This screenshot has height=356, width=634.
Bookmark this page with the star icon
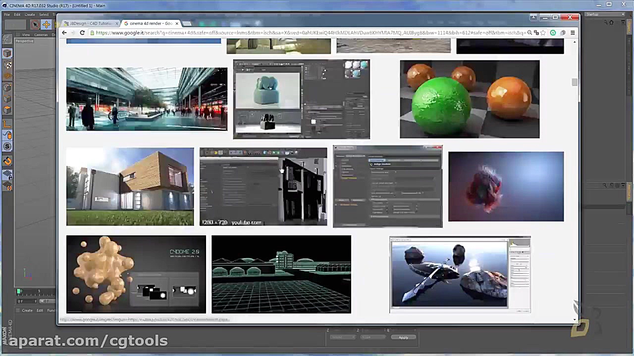click(543, 33)
